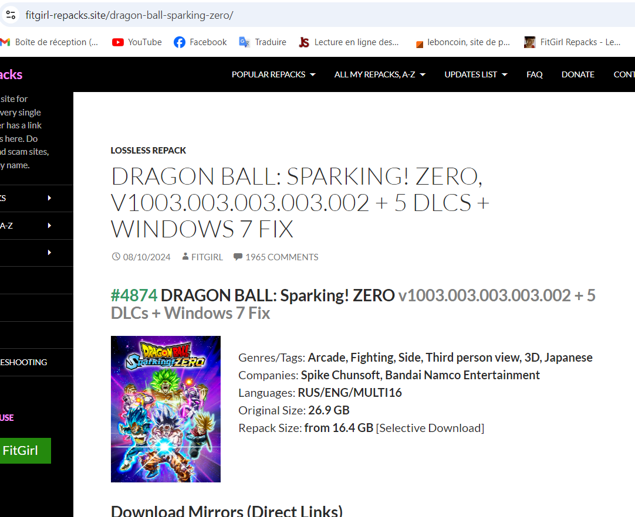Click the 08/10/2024 post date link
This screenshot has height=517, width=635.
(x=147, y=257)
